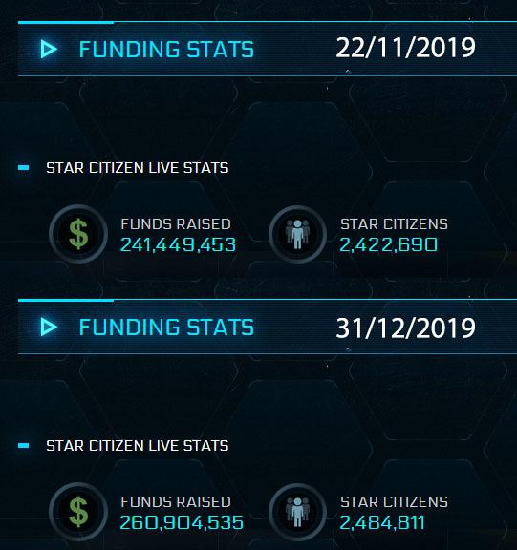The image size is (517, 550).
Task: Click the star citizens count 2,484,811
Action: tap(382, 522)
